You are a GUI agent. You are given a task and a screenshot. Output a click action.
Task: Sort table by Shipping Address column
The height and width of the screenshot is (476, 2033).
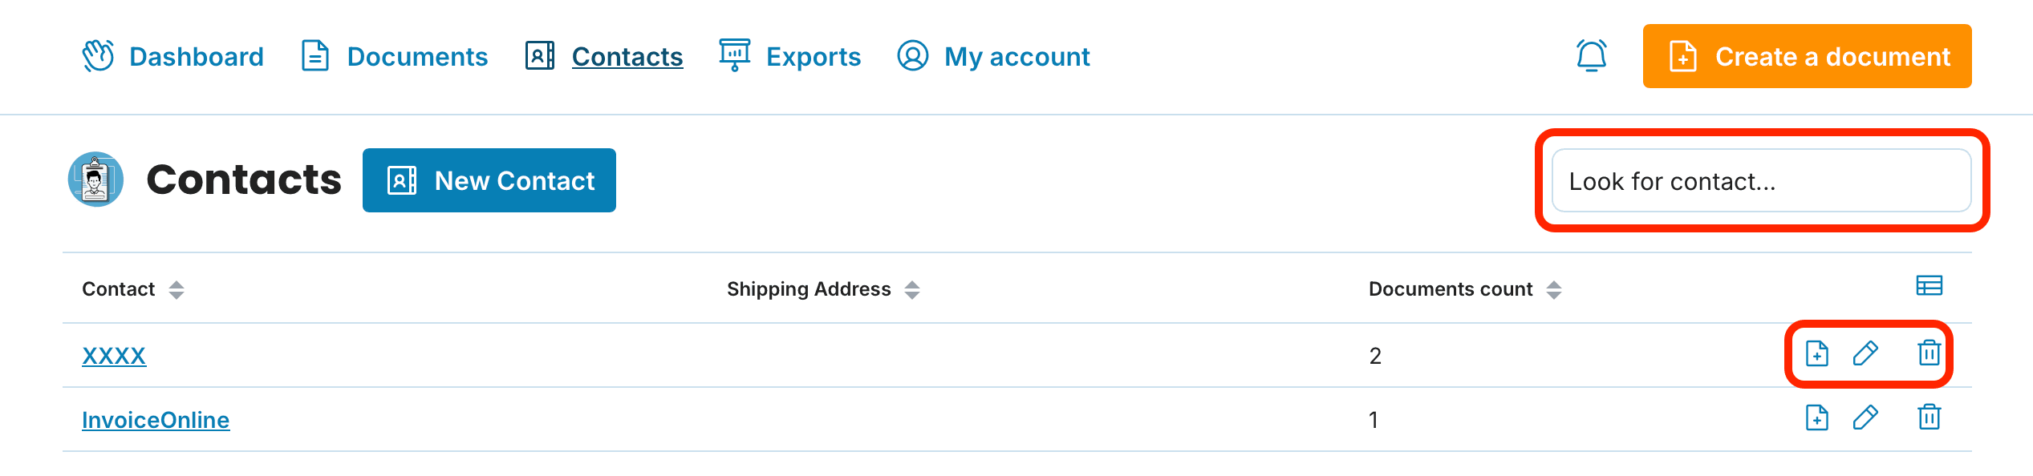tap(823, 289)
